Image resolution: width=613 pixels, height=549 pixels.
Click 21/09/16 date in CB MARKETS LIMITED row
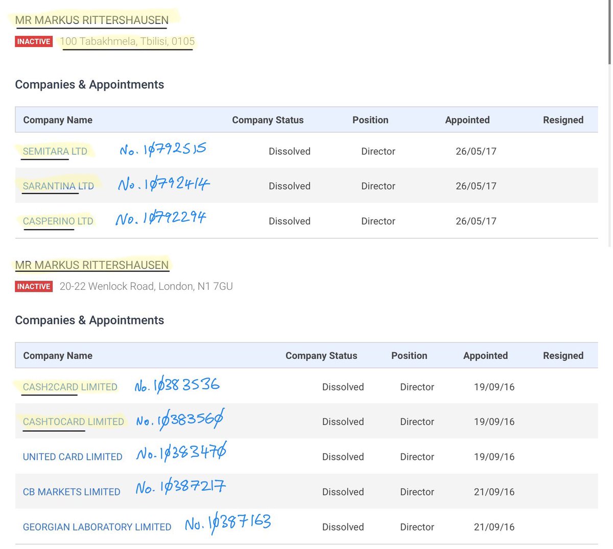click(494, 492)
